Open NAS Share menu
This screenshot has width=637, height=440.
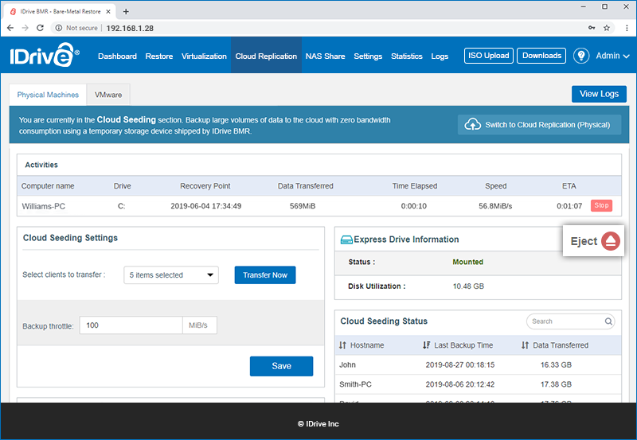(325, 56)
